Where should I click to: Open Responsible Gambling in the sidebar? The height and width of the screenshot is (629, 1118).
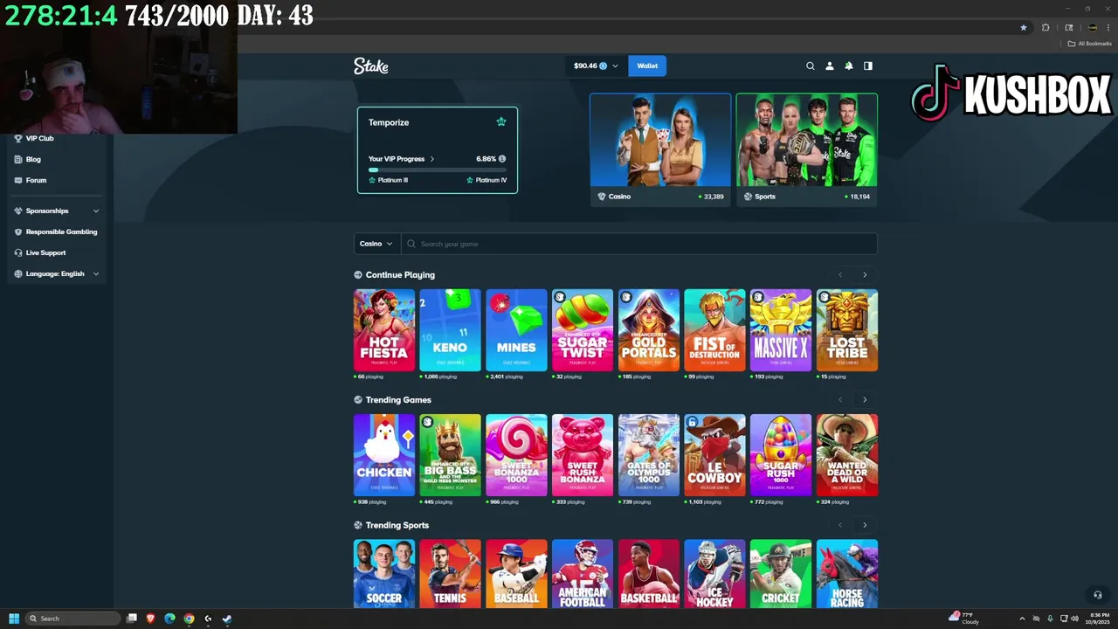pos(56,232)
